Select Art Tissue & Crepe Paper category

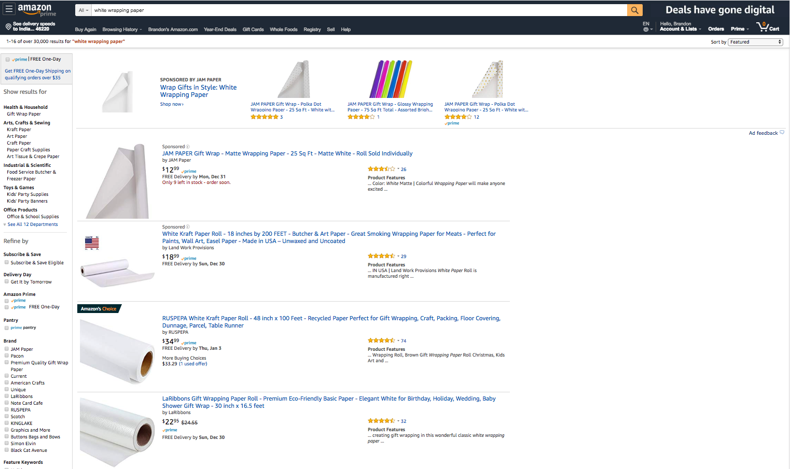click(33, 157)
